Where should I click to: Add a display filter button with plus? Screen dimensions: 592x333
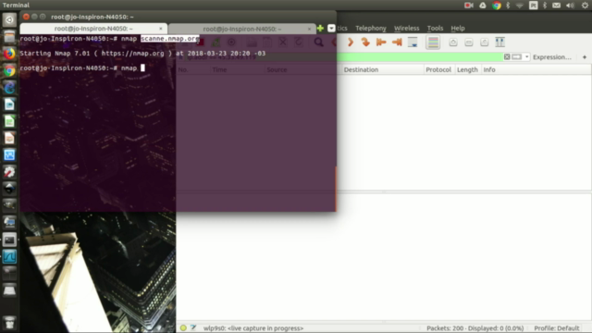pos(585,57)
